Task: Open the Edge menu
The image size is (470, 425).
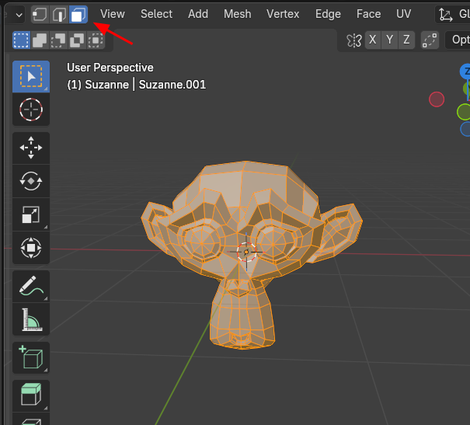Action: pos(328,14)
